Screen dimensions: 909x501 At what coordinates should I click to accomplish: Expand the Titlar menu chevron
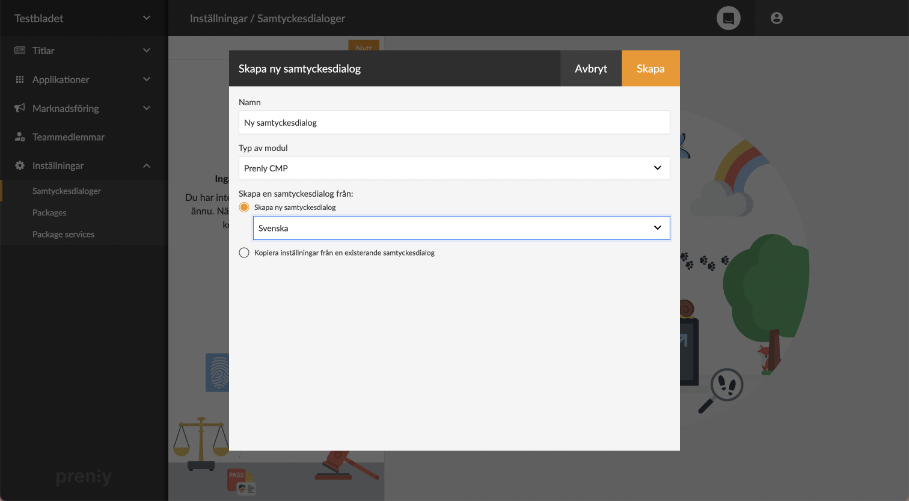146,51
